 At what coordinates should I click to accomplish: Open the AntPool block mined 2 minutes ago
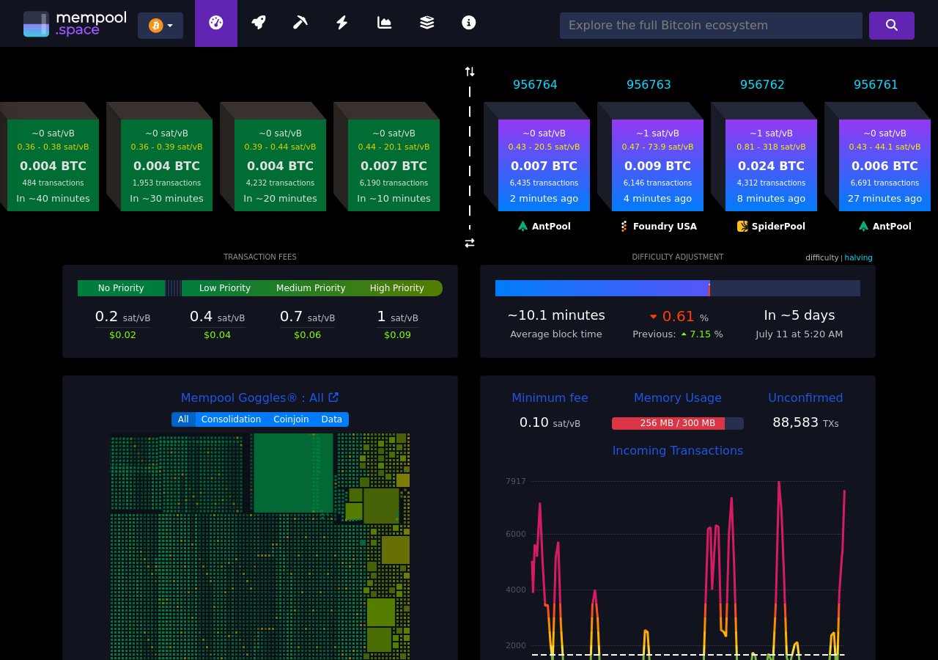point(544,165)
